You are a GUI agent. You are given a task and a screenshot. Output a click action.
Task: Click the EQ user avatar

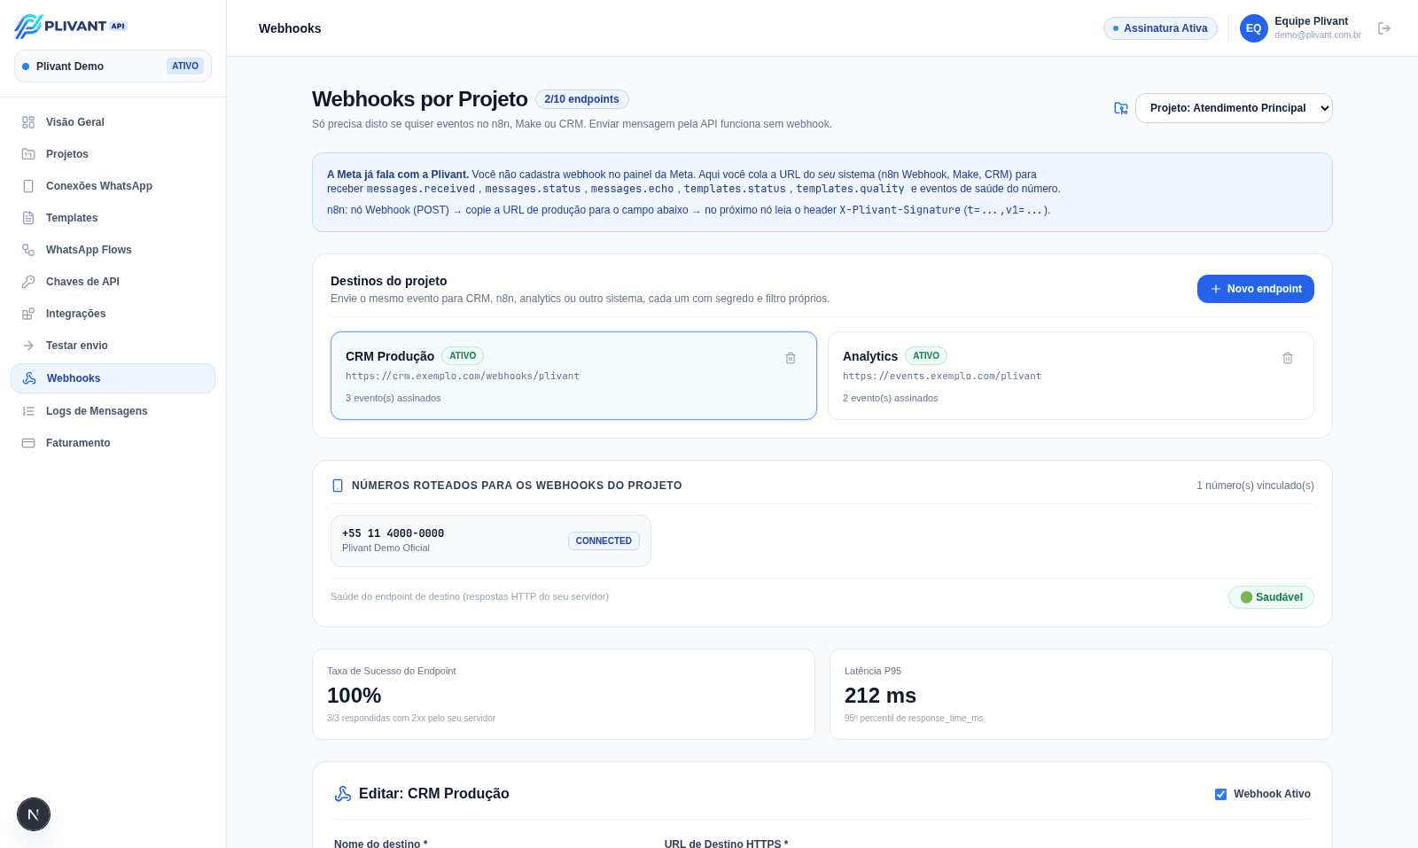pos(1254,28)
